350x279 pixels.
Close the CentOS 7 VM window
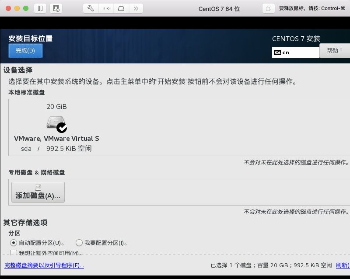(8, 8)
